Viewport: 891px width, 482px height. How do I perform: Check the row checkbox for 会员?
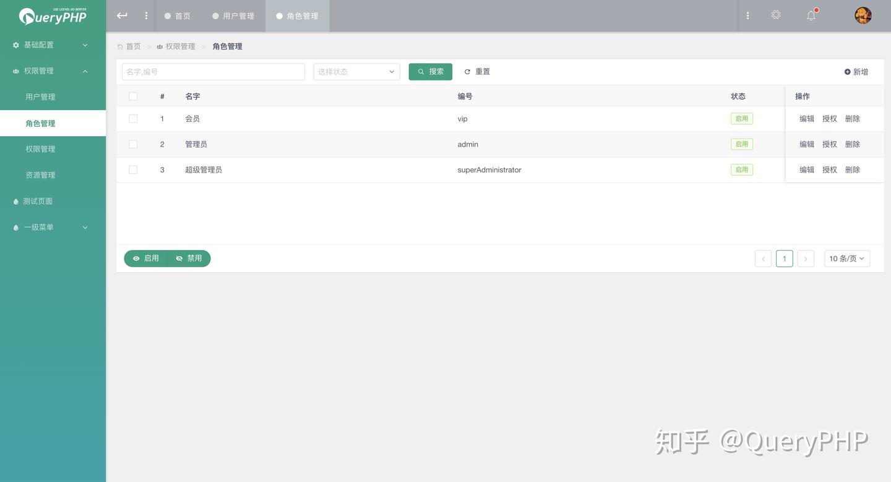point(133,118)
